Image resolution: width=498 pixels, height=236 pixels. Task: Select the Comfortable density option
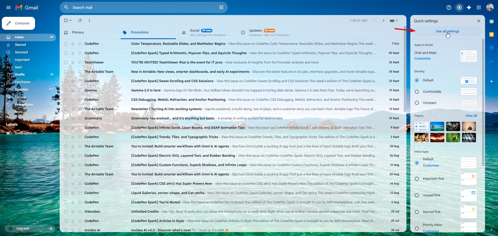(417, 92)
